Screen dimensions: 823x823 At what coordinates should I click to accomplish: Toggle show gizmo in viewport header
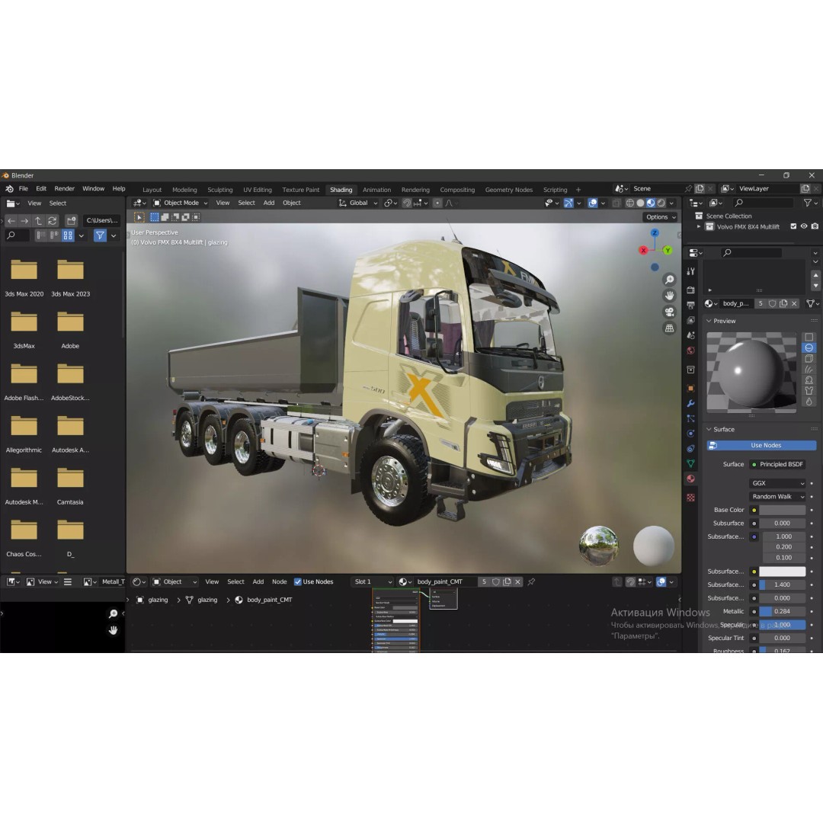pyautogui.click(x=568, y=203)
